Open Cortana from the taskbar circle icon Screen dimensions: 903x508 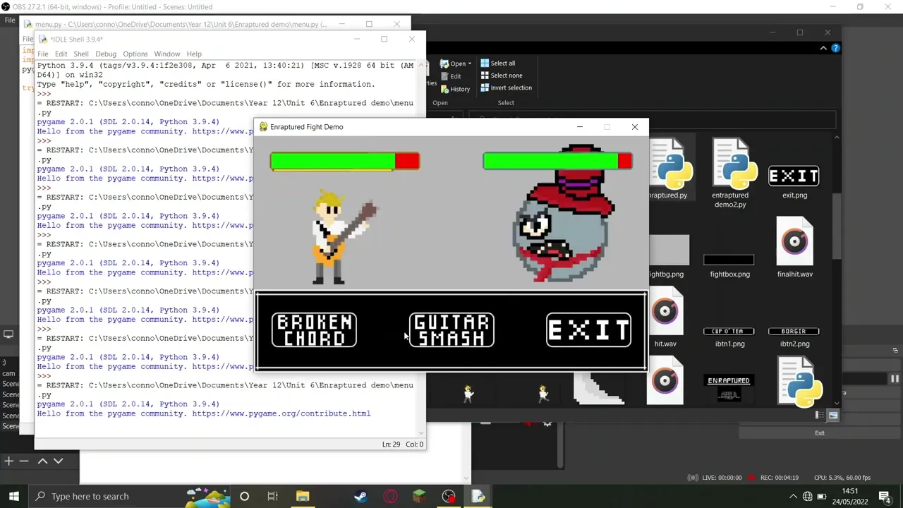pos(244,497)
